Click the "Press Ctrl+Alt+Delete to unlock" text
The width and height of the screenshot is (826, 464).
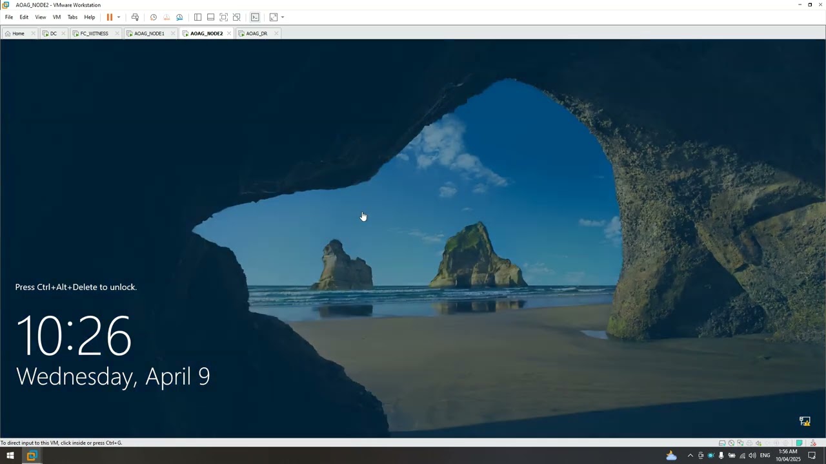(76, 287)
